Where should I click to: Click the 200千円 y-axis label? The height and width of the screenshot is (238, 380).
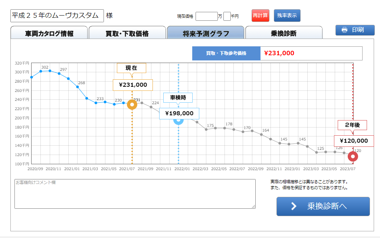click(x=22, y=118)
